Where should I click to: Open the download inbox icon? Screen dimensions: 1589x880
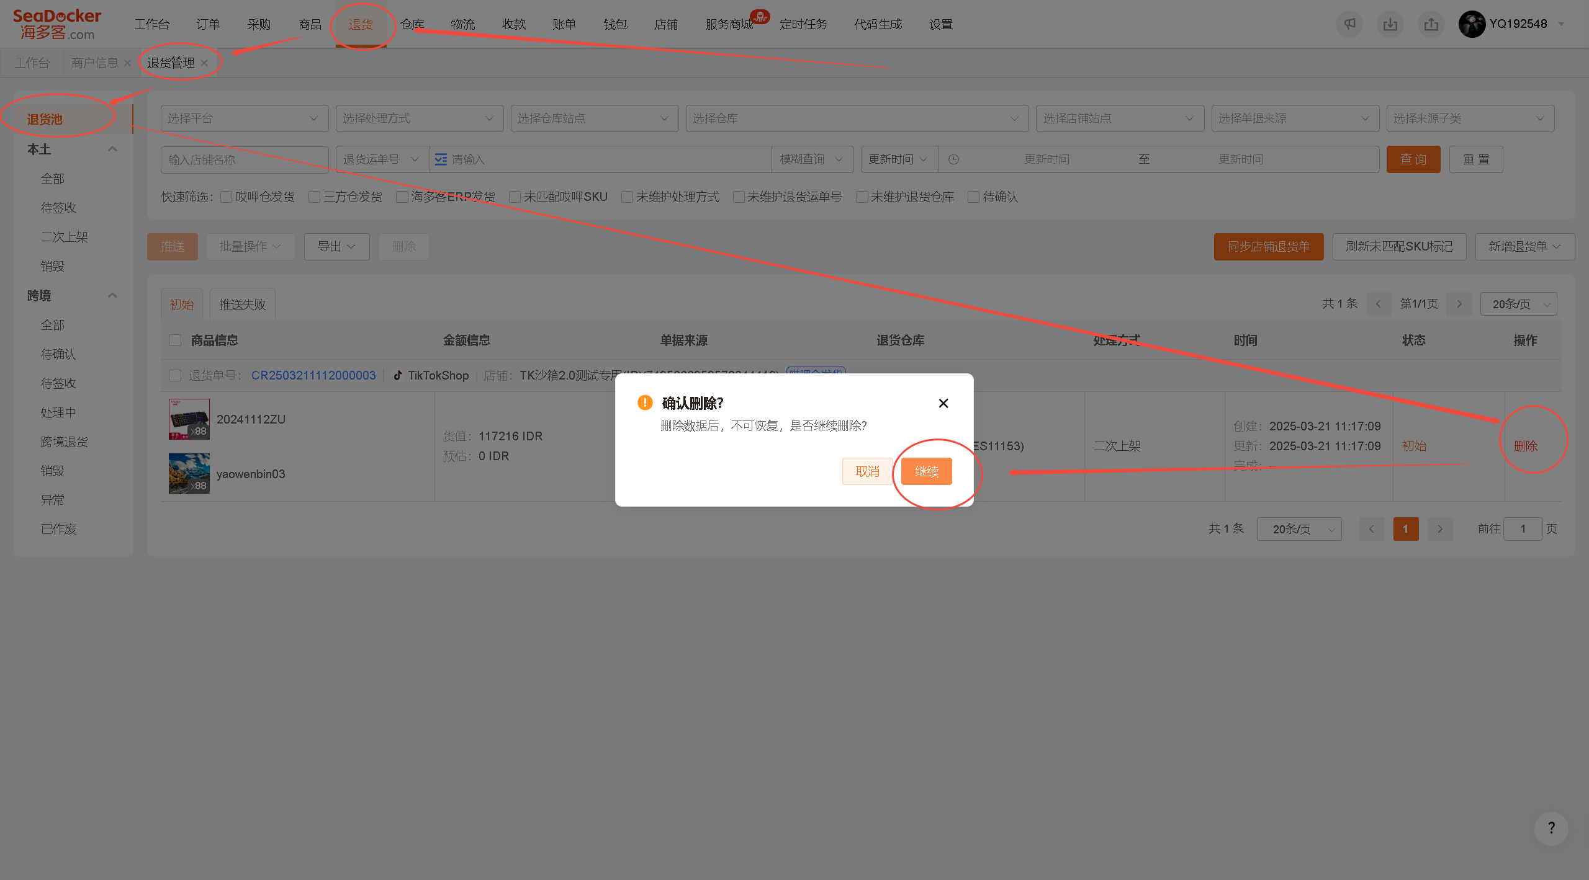click(1390, 24)
